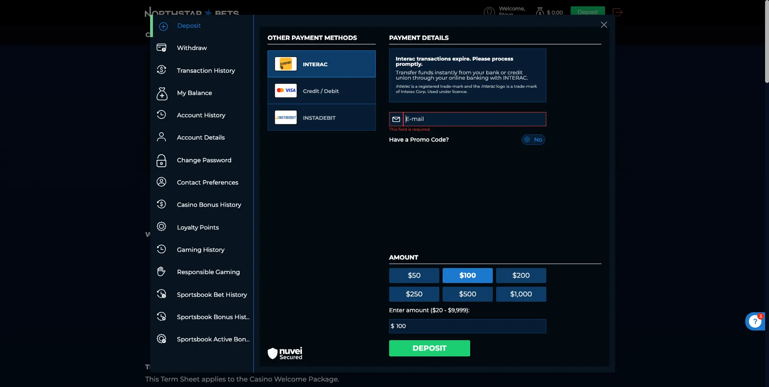Click the My Balance money bag icon
The image size is (769, 387).
(161, 93)
